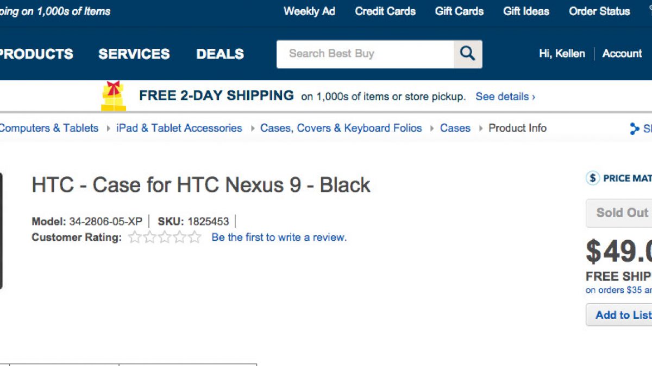Open the Gift Cards link
This screenshot has height=366, width=652.
pyautogui.click(x=459, y=11)
